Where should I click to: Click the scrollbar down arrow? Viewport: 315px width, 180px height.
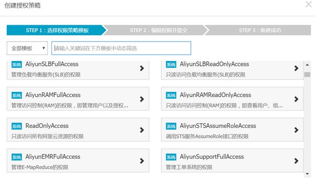click(x=307, y=174)
